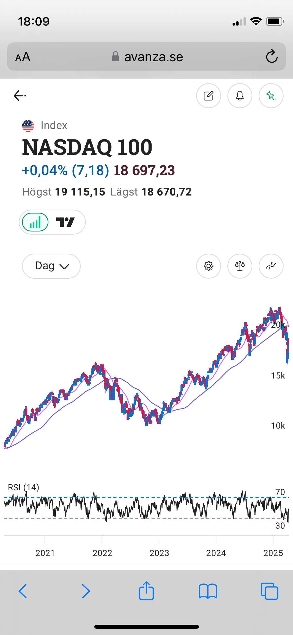Navigate forward in Safari
This screenshot has height=635, width=293.
86,591
